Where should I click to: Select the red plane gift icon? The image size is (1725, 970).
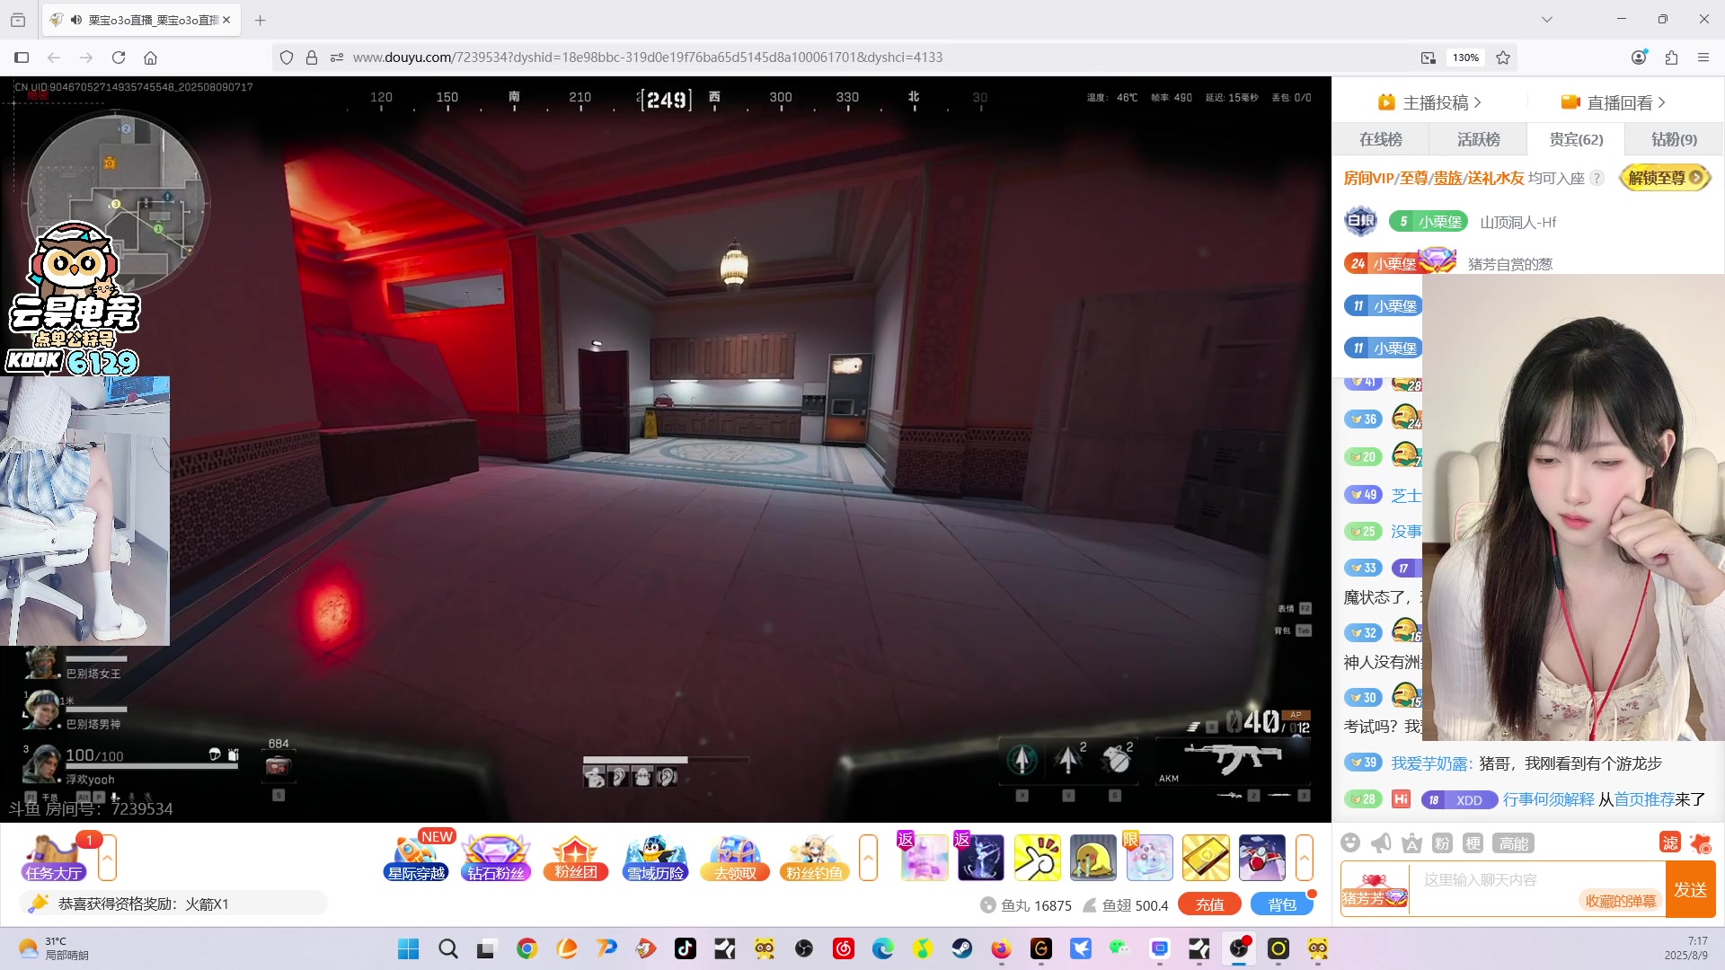point(1261,857)
